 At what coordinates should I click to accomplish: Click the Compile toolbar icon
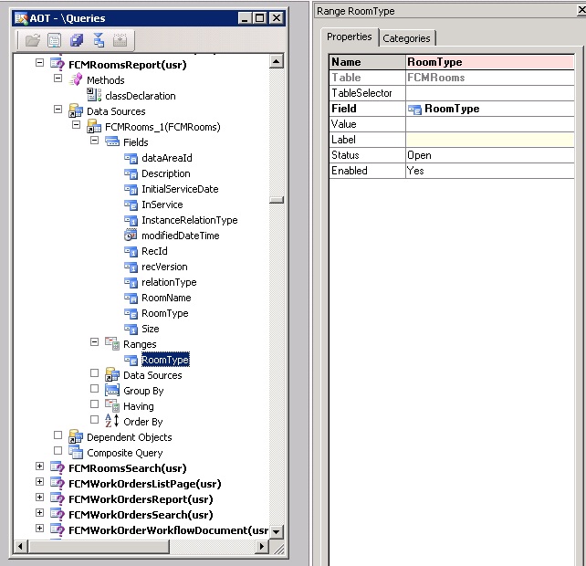click(99, 40)
